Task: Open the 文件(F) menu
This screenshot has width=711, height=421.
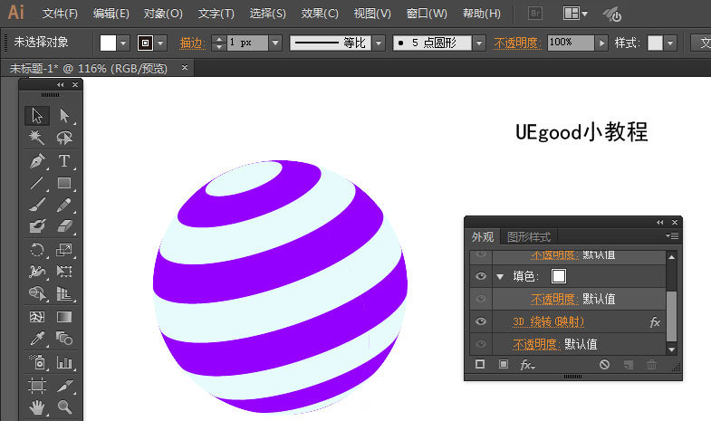Action: [60, 14]
